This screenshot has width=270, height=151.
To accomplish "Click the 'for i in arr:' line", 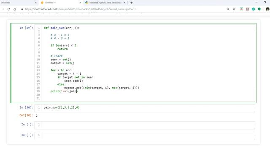I will coord(62,70).
